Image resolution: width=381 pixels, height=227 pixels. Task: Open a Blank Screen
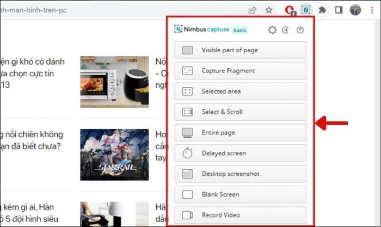(241, 195)
